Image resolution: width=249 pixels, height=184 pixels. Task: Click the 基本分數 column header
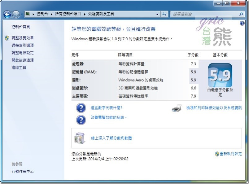220,55
